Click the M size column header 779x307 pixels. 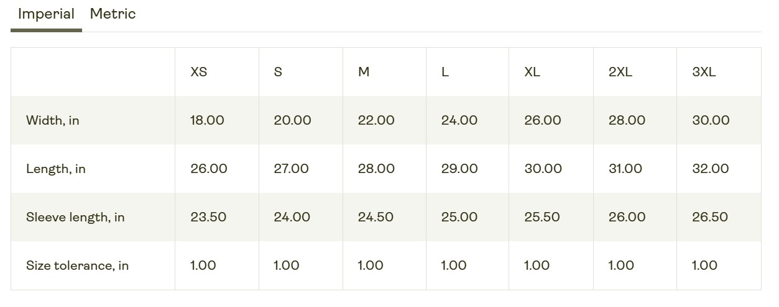click(x=364, y=72)
